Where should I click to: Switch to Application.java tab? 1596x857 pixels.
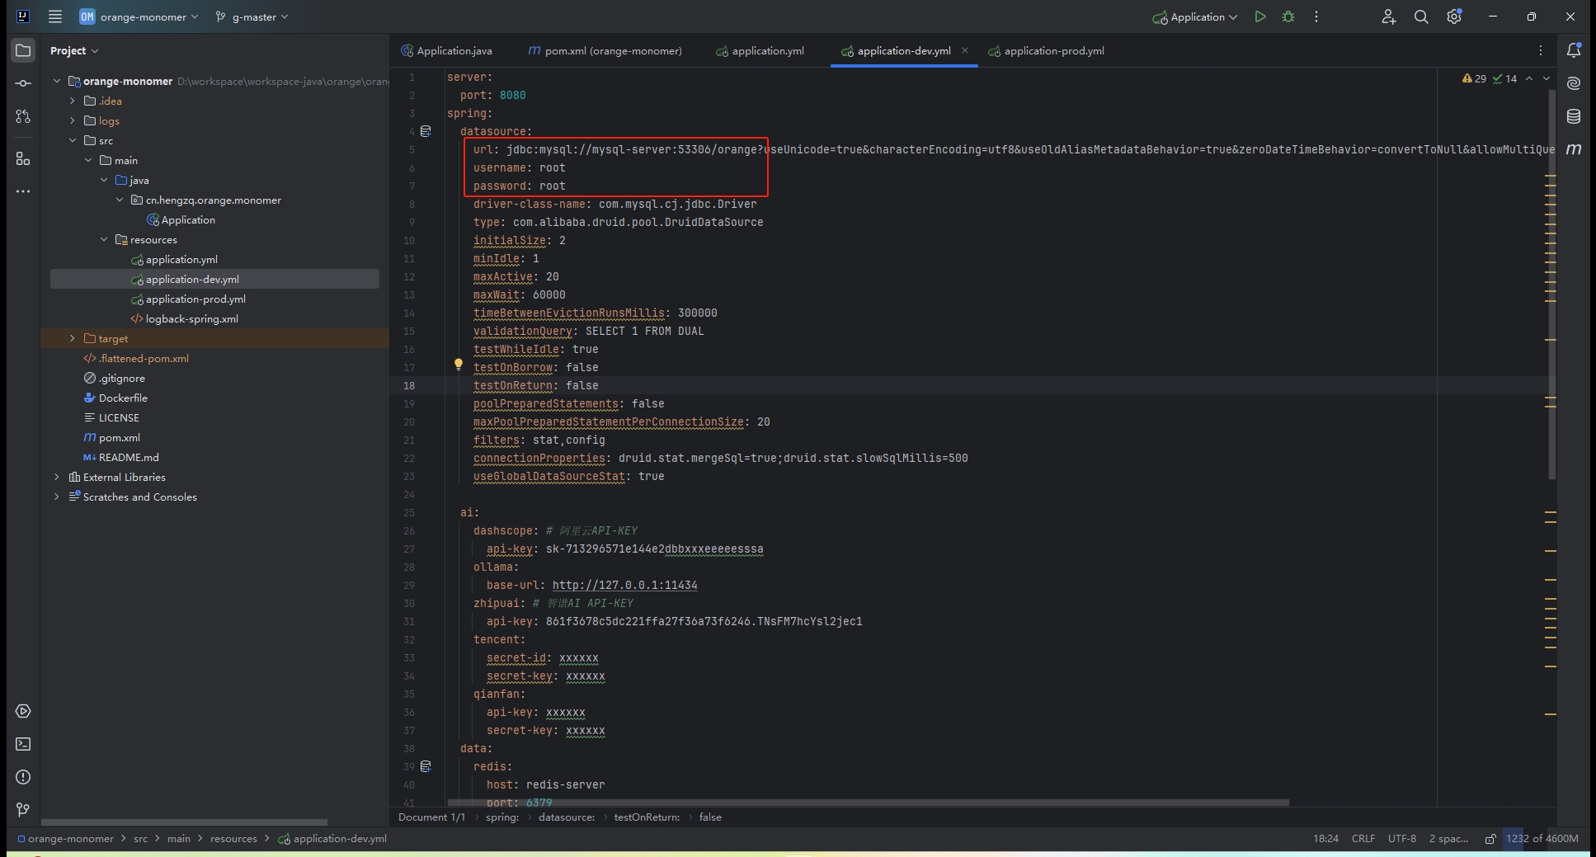point(446,50)
